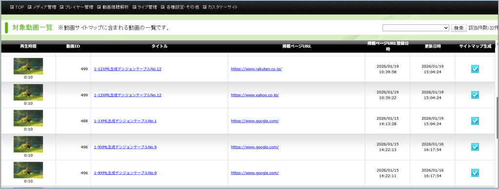The height and width of the screenshot is (189, 499).
Task: Toggle sitemap checkbox for video ID 488
Action: click(x=475, y=121)
